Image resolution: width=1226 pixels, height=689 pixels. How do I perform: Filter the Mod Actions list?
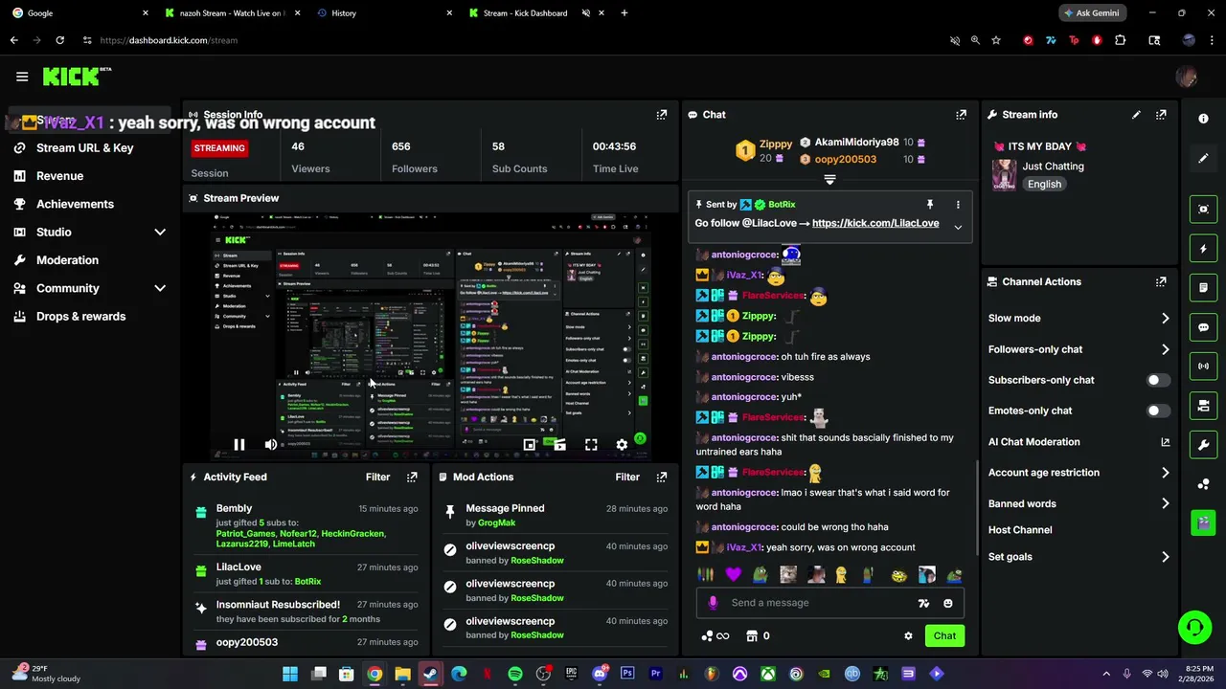click(627, 477)
